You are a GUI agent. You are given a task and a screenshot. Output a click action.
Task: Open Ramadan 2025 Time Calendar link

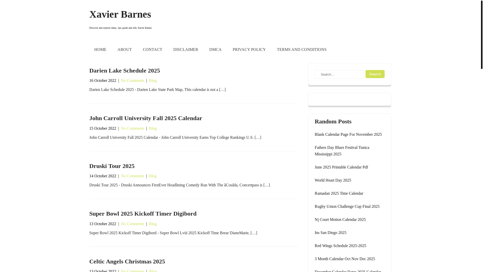pyautogui.click(x=339, y=193)
